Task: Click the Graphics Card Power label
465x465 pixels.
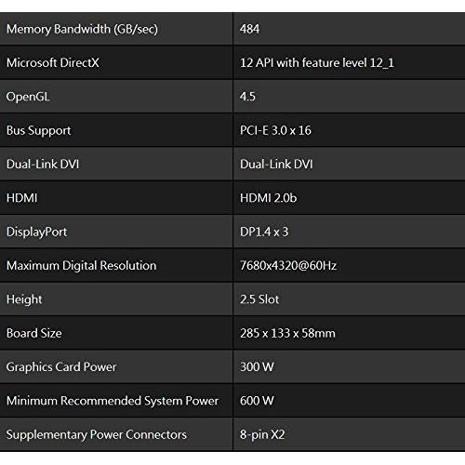Action: (61, 367)
